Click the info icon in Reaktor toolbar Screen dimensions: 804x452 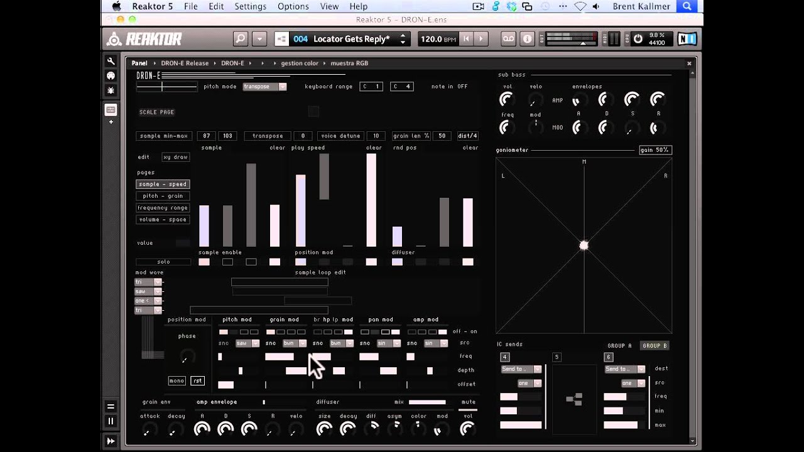click(526, 39)
